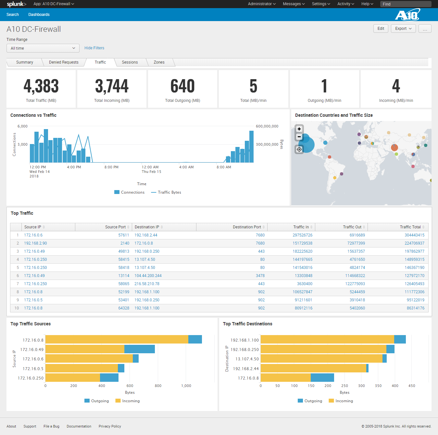The height and width of the screenshot is (435, 438).
Task: Click destination IP 104.44.200.244
Action: click(148, 276)
